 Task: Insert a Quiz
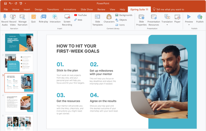click(34, 19)
